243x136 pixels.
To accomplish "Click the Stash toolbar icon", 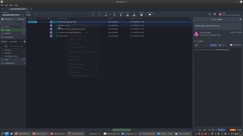I will point(128,15).
